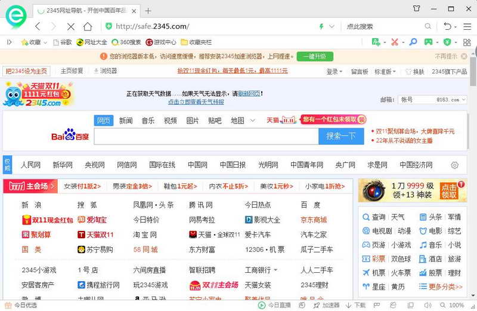The height and width of the screenshot is (311, 477).
Task: Open a new tab with plus button
Action: 148,11
